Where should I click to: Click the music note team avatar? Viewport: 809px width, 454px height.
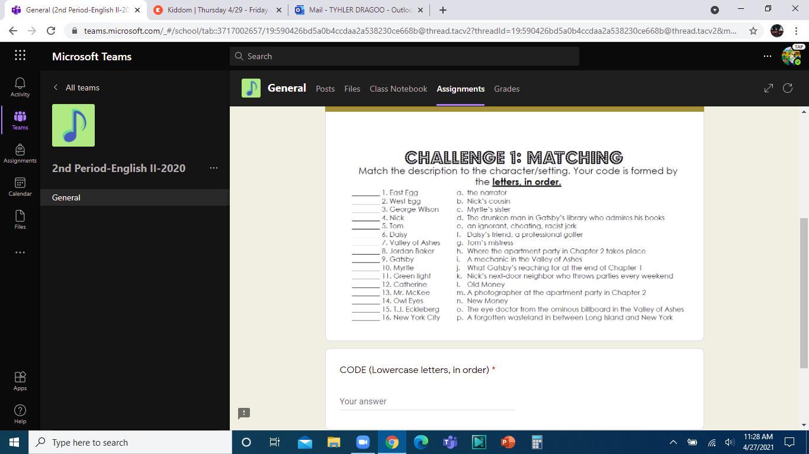73,125
